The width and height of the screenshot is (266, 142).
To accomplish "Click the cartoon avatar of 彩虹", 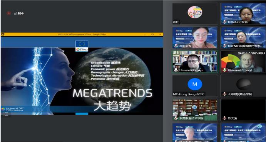I will [x=195, y=12].
